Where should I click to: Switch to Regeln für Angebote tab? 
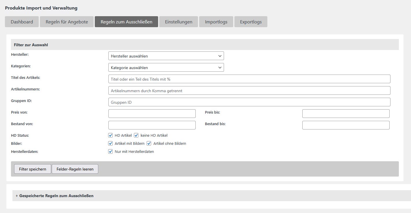[66, 22]
